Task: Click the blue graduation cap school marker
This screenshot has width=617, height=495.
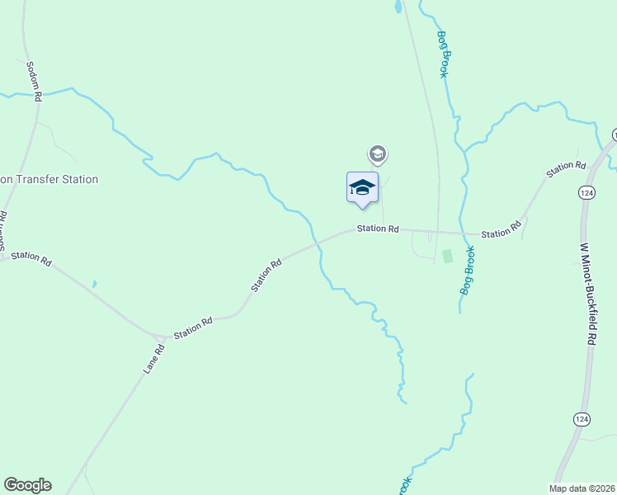Action: click(x=362, y=190)
